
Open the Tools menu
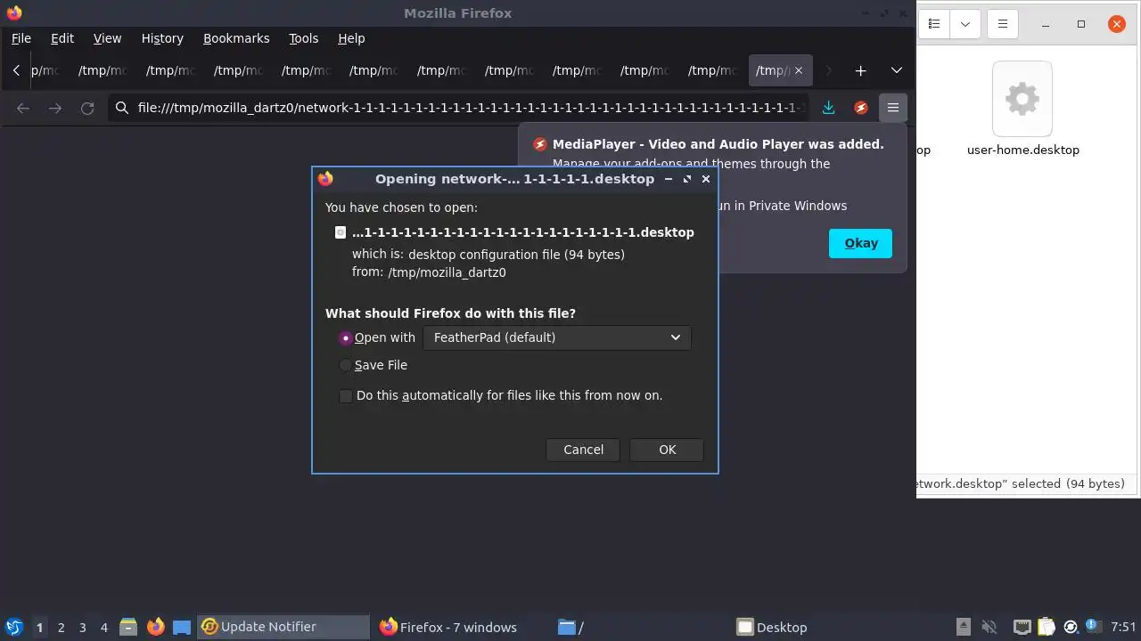coord(304,38)
